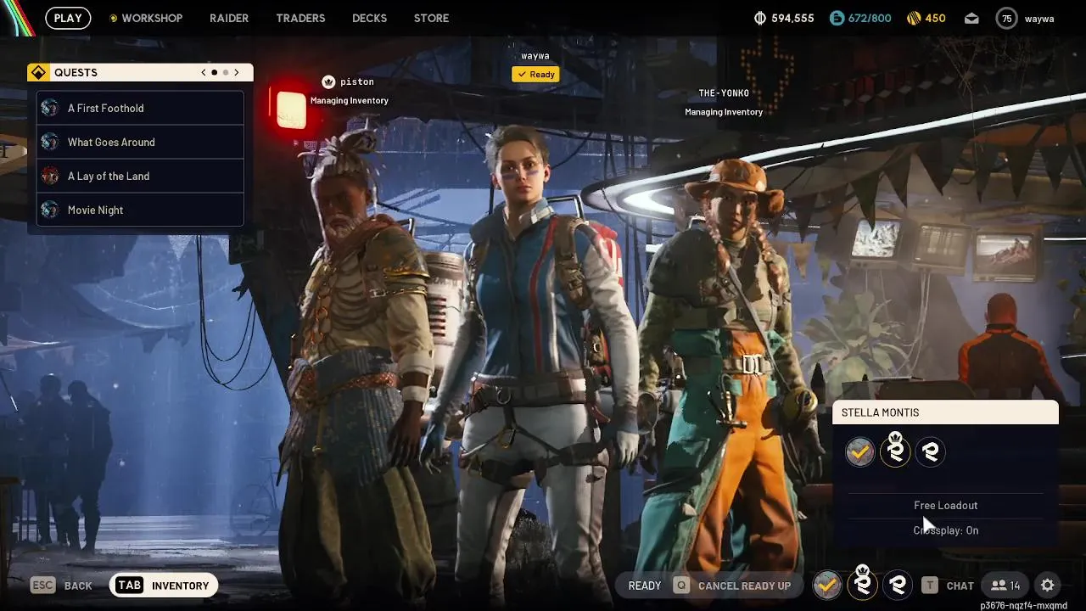Viewport: 1086px width, 611px height.
Task: Open the Chat button
Action: [949, 586]
